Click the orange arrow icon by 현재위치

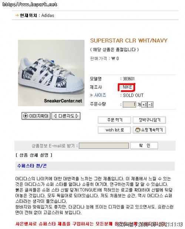point(17,15)
